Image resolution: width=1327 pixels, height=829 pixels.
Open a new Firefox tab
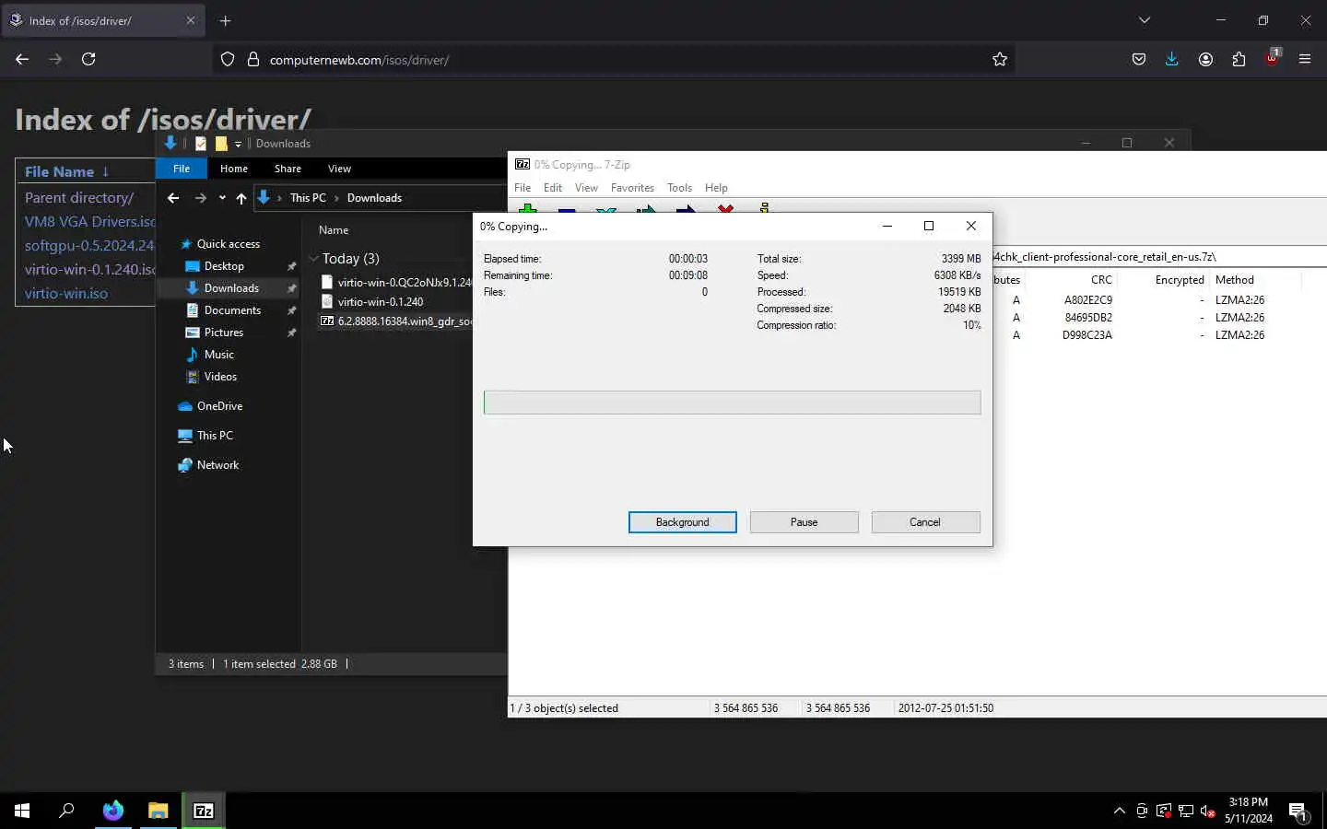226,20
